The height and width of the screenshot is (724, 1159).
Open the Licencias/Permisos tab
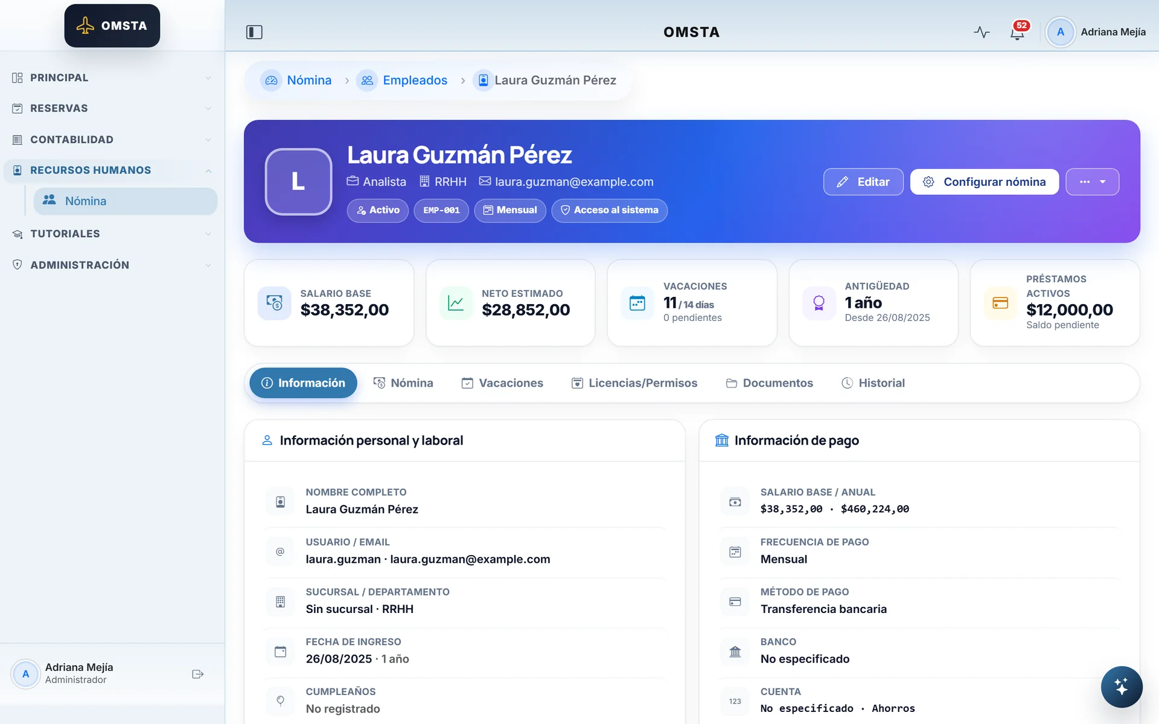tap(634, 383)
